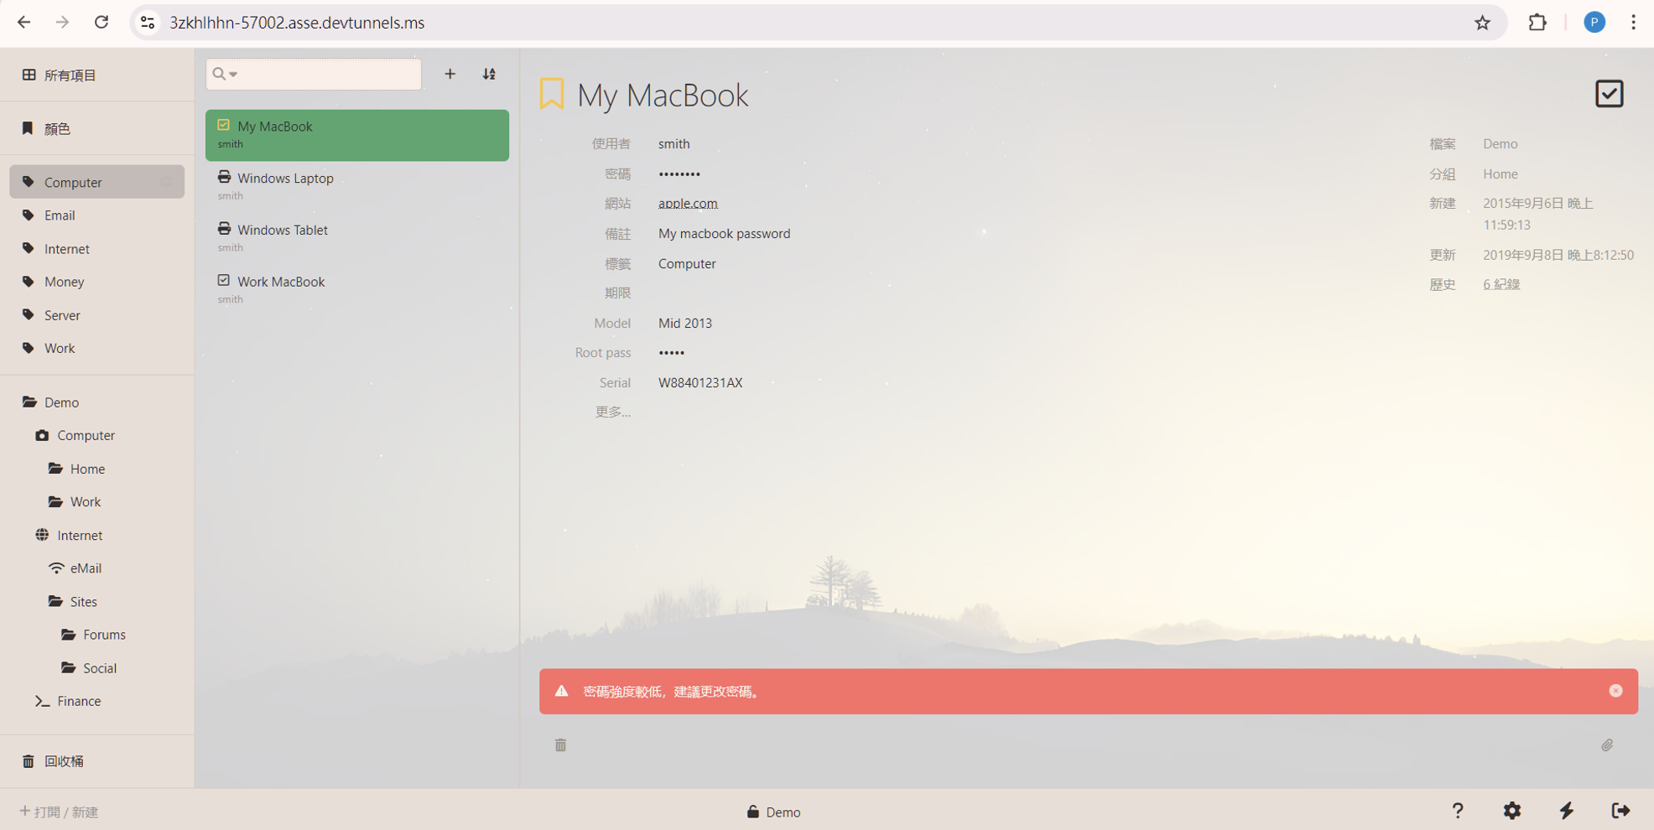Open the apple.com website link
Image resolution: width=1654 pixels, height=830 pixels.
(x=688, y=203)
